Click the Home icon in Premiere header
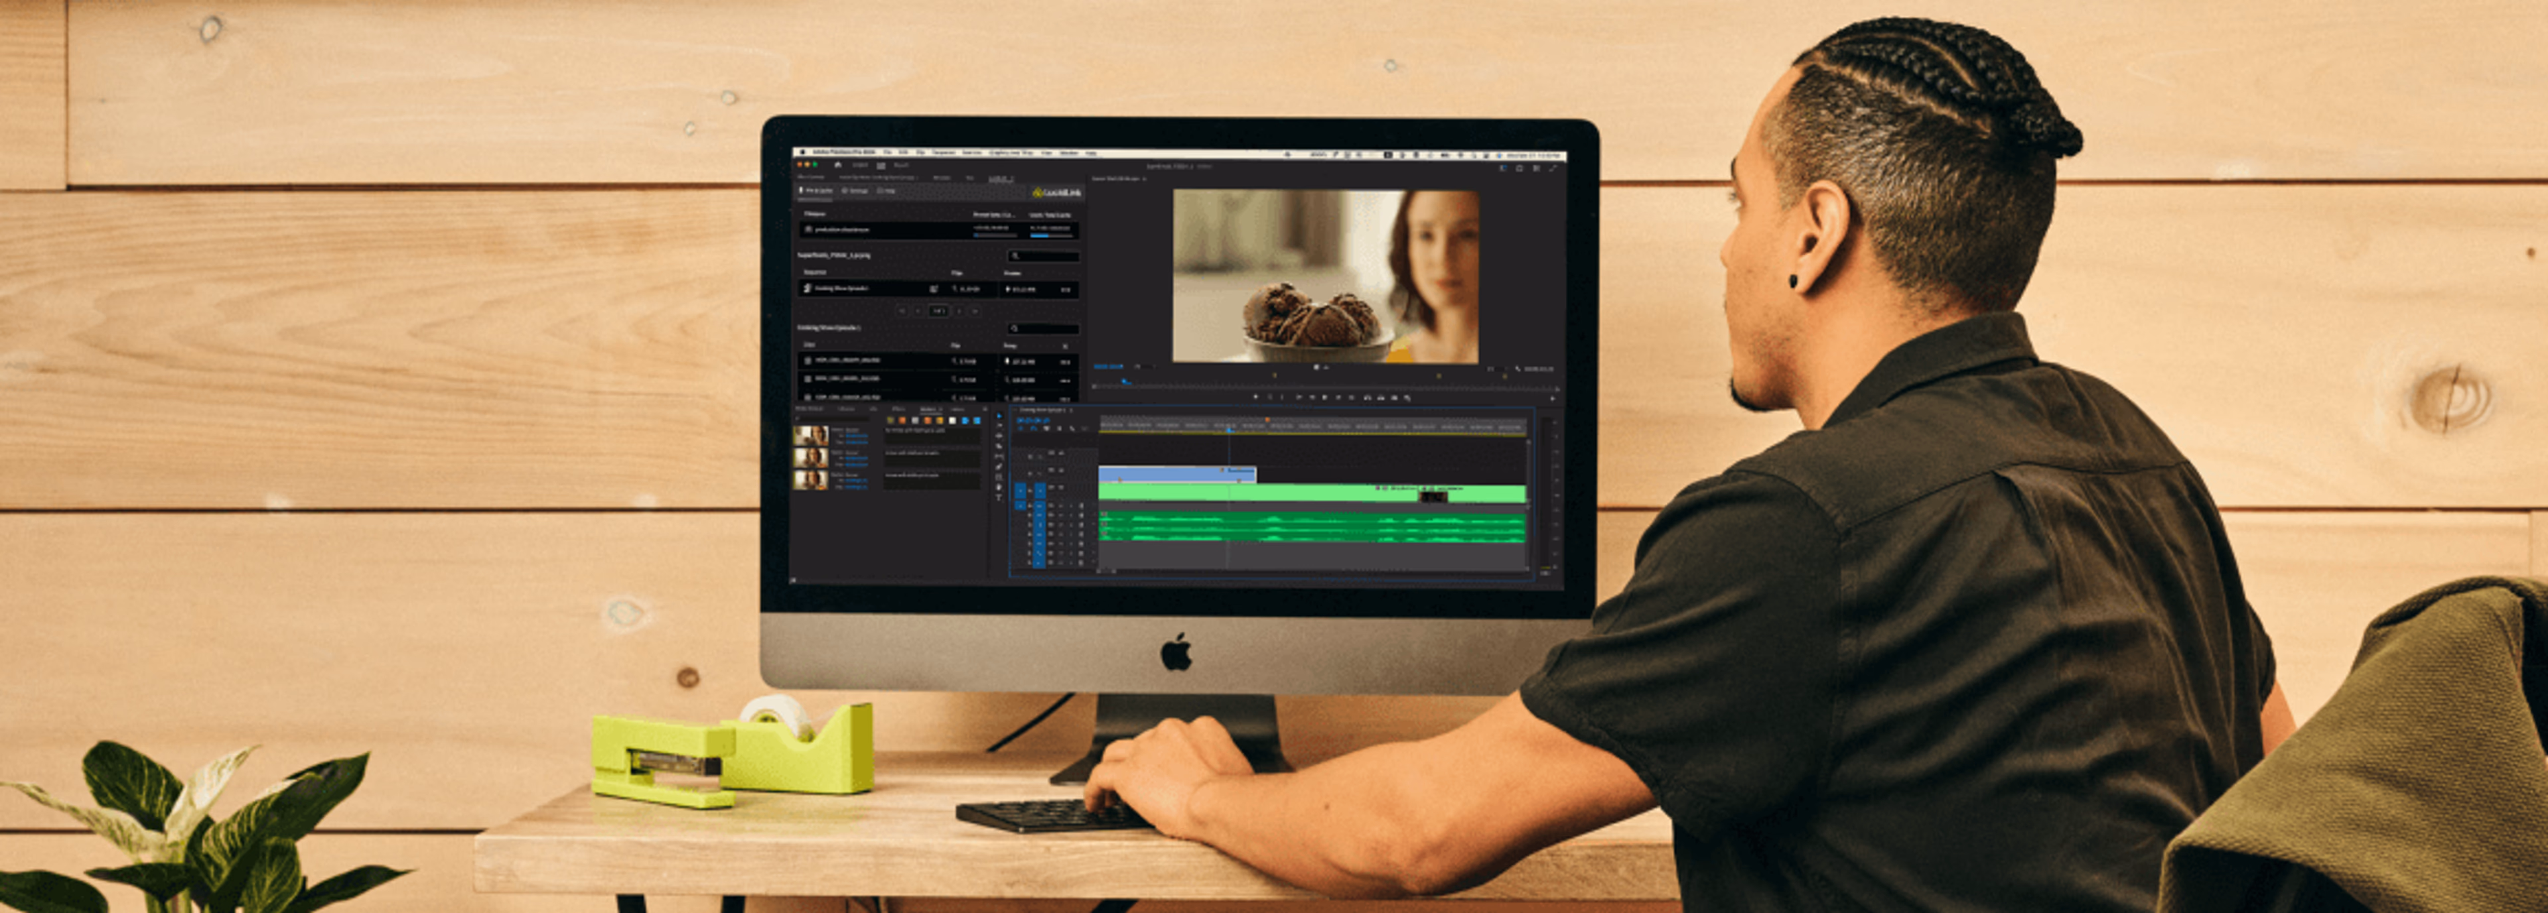This screenshot has height=913, width=2548. tap(839, 165)
